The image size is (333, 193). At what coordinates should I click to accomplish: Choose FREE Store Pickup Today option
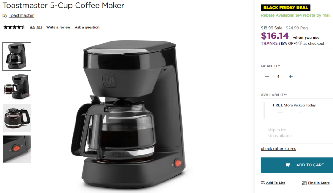pyautogui.click(x=297, y=110)
